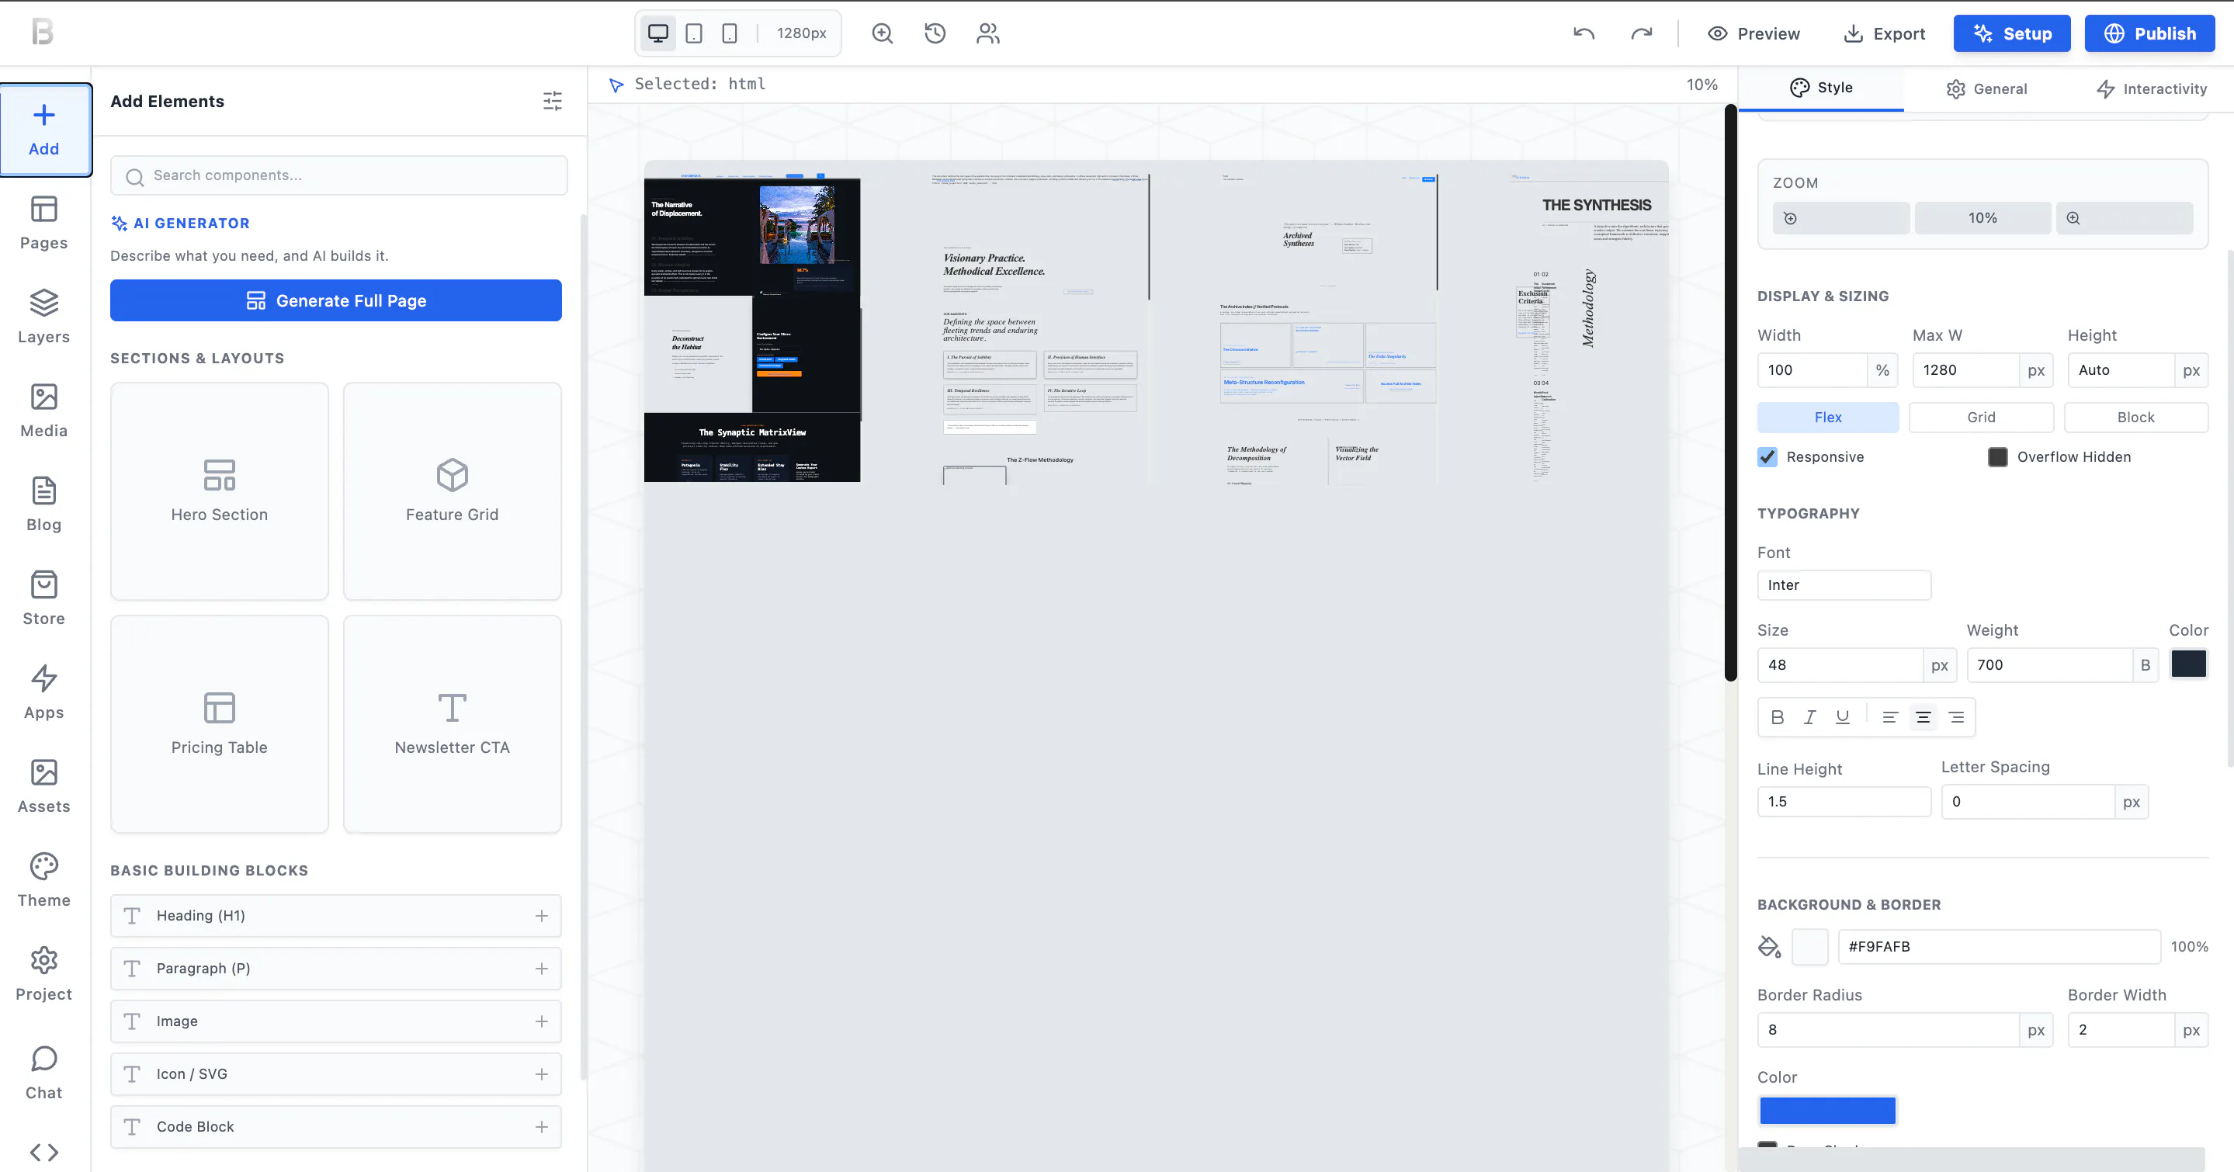Align text to the right
This screenshot has height=1172, width=2234.
[x=1955, y=717]
